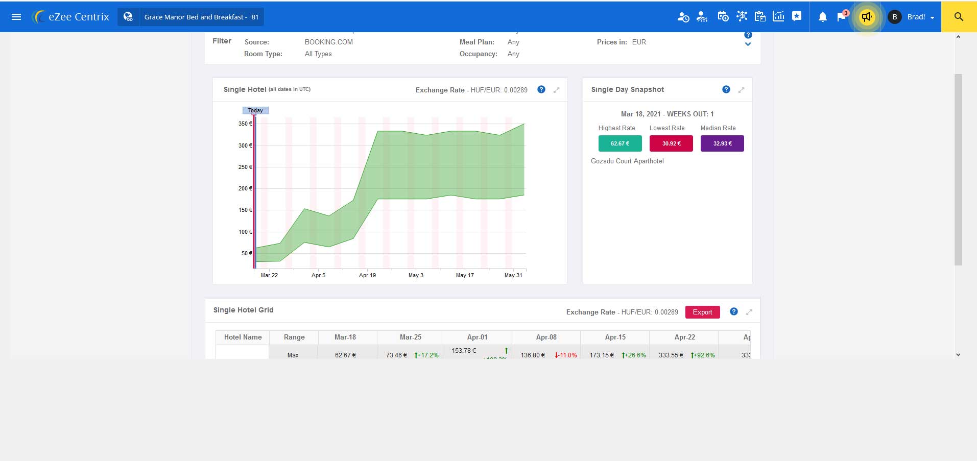Click the Mar-25 column header
Viewport: 977px width, 461px height.
coord(411,337)
